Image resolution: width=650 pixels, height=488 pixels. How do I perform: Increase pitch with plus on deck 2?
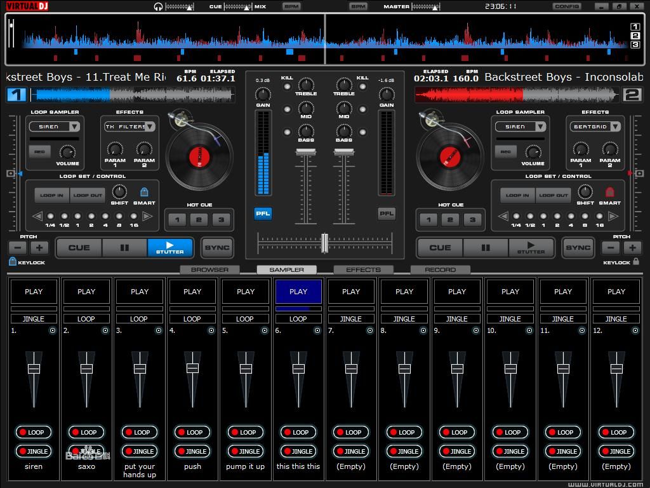[632, 248]
